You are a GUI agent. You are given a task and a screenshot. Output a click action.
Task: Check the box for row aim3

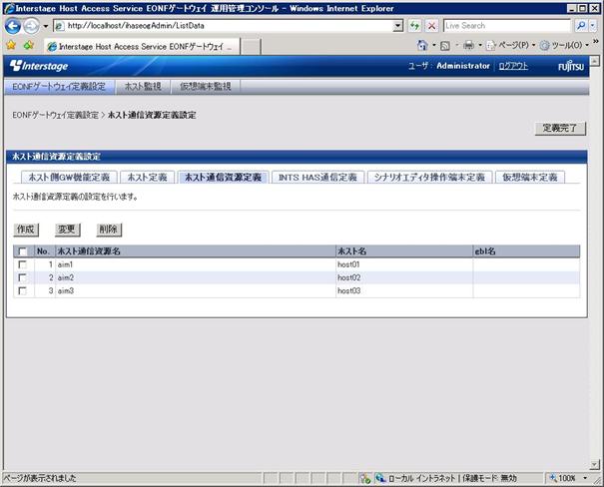[22, 291]
